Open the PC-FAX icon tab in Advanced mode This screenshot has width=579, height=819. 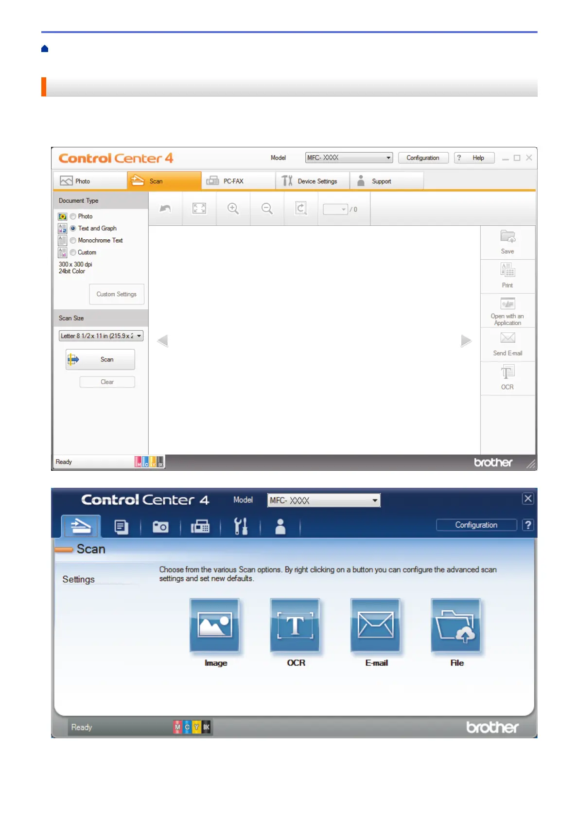click(200, 527)
